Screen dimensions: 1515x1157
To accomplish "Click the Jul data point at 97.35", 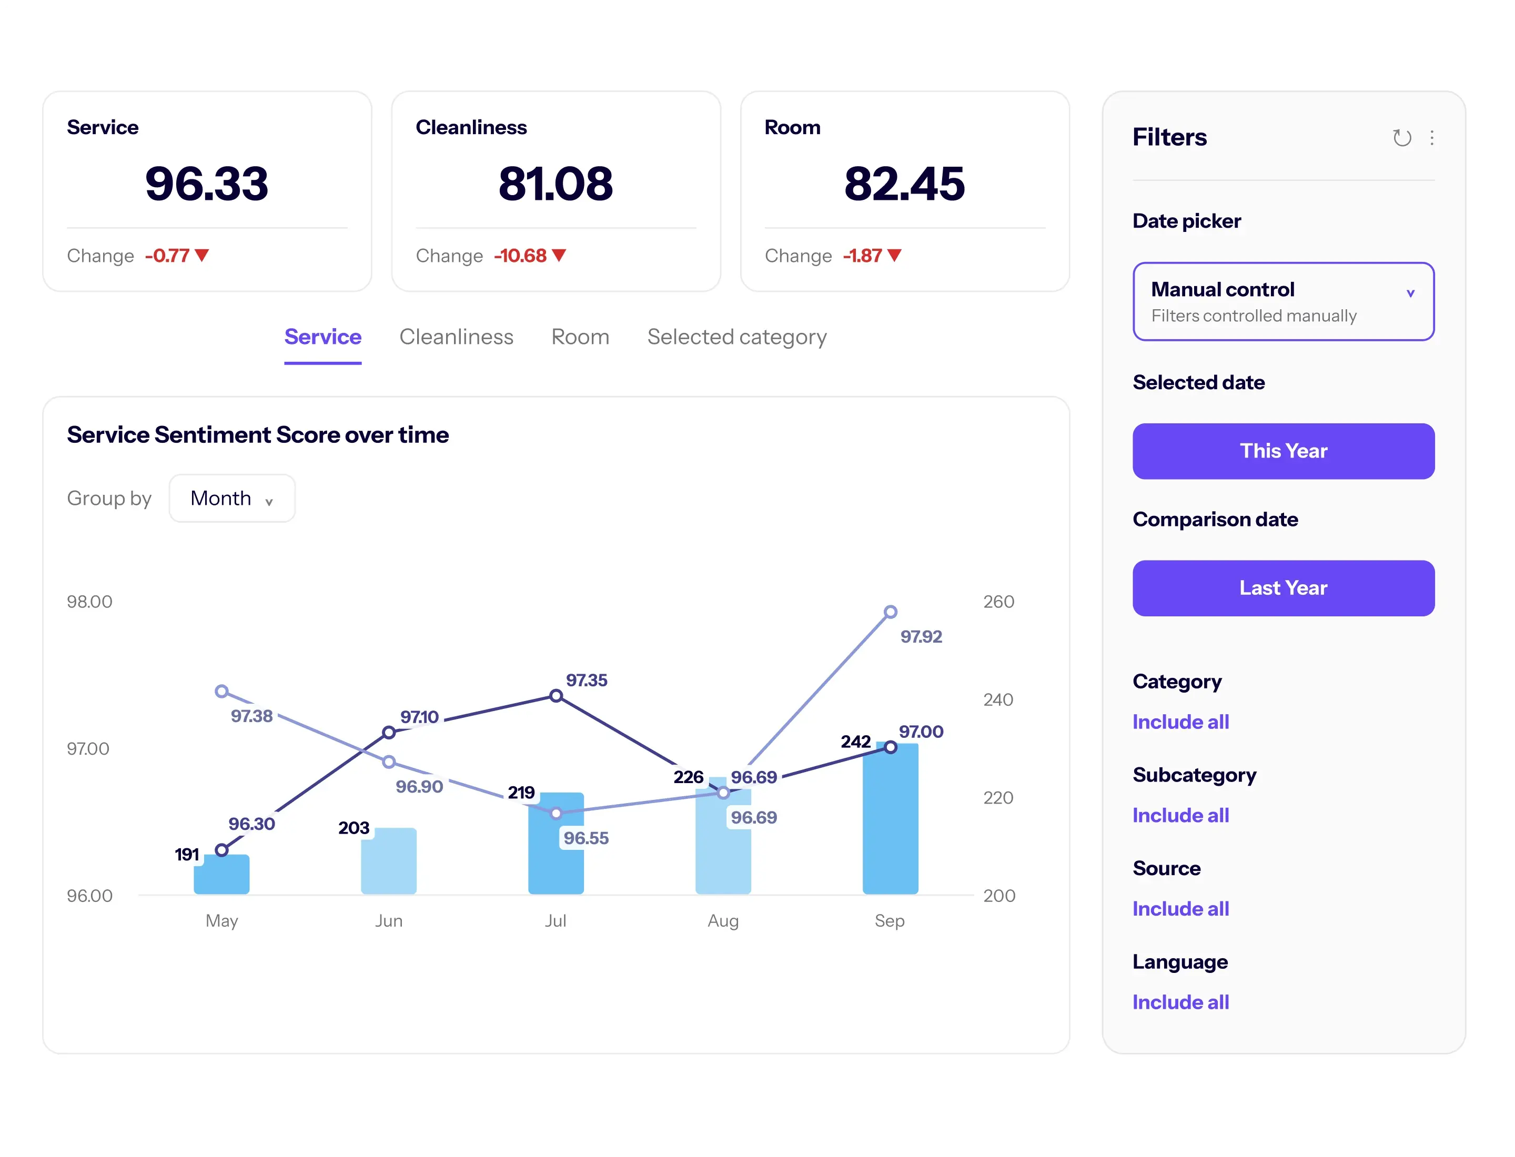I will [556, 696].
